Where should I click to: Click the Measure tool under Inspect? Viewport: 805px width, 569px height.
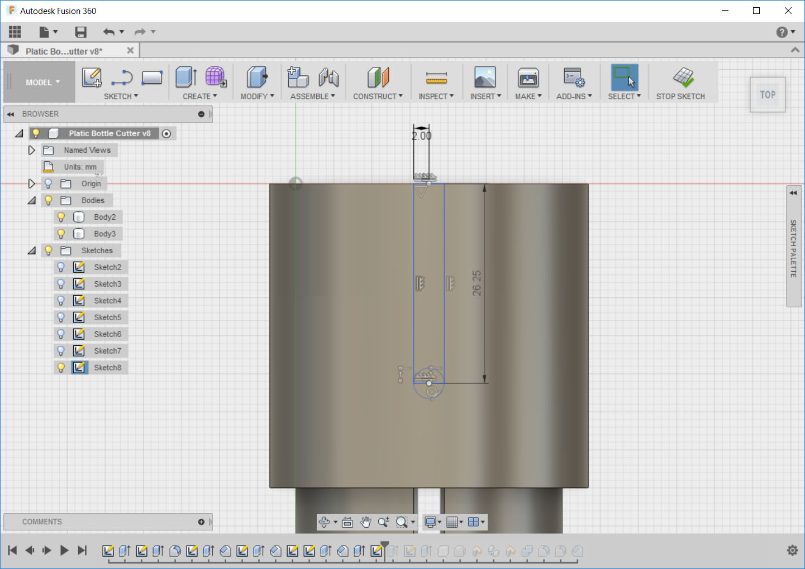(436, 78)
